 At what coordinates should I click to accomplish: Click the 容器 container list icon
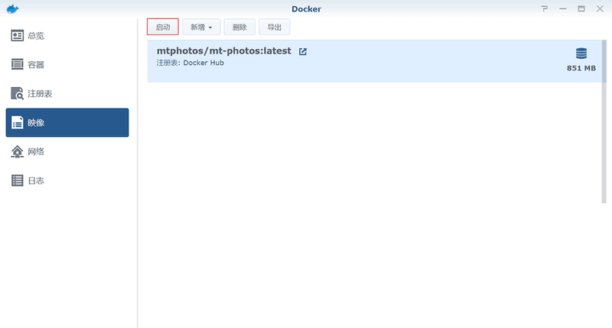(x=17, y=64)
